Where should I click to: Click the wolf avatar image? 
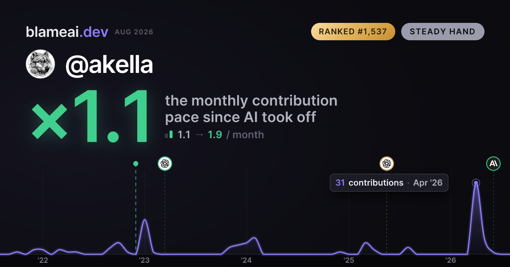coord(40,64)
